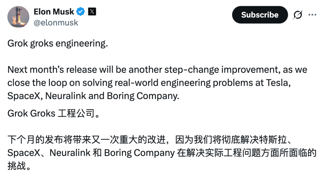
Task: Open the three-dot more options menu
Action: [x=312, y=15]
